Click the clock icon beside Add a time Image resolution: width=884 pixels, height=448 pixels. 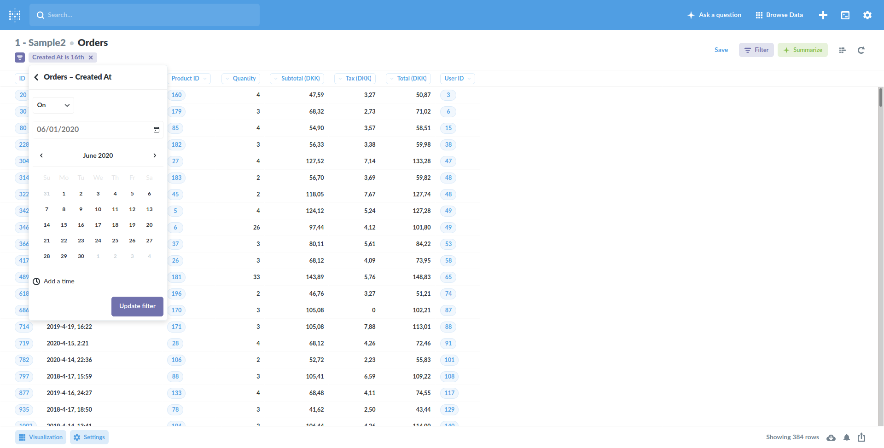click(36, 281)
